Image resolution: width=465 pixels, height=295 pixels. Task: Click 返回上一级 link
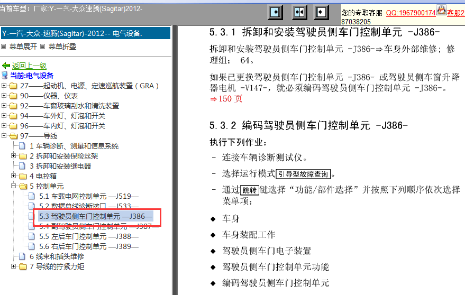coord(29,66)
